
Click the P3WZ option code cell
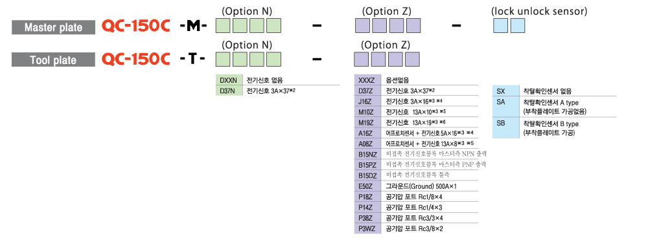click(367, 228)
